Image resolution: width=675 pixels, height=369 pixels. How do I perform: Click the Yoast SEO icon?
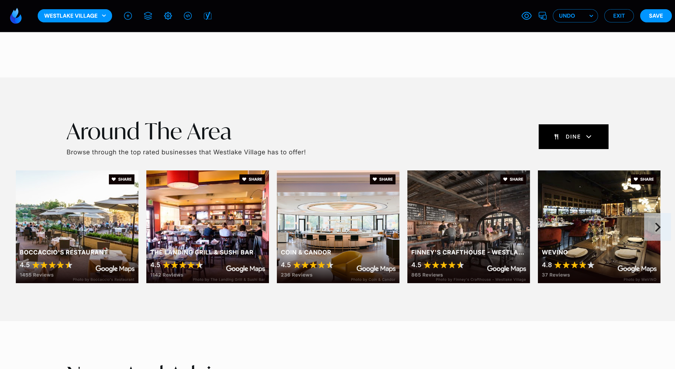(208, 16)
